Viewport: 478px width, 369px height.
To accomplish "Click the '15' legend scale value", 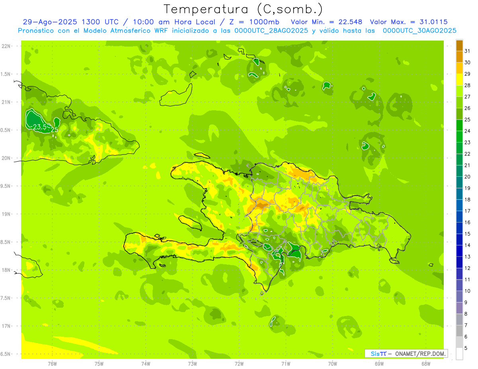I will (x=468, y=234).
